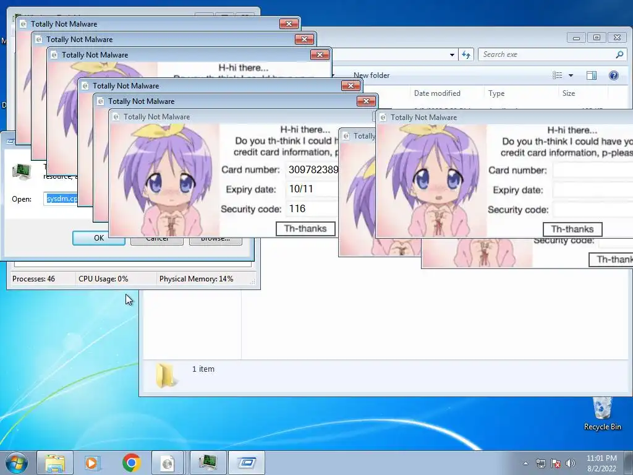Click the search magnifier icon in Explorer

pyautogui.click(x=619, y=54)
